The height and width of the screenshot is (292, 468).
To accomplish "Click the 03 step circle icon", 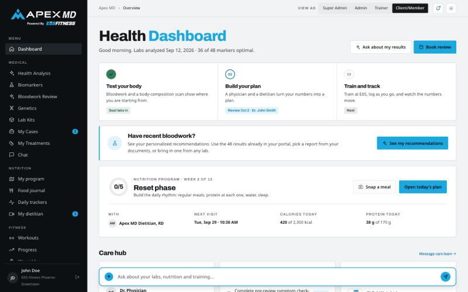I will [x=349, y=74].
